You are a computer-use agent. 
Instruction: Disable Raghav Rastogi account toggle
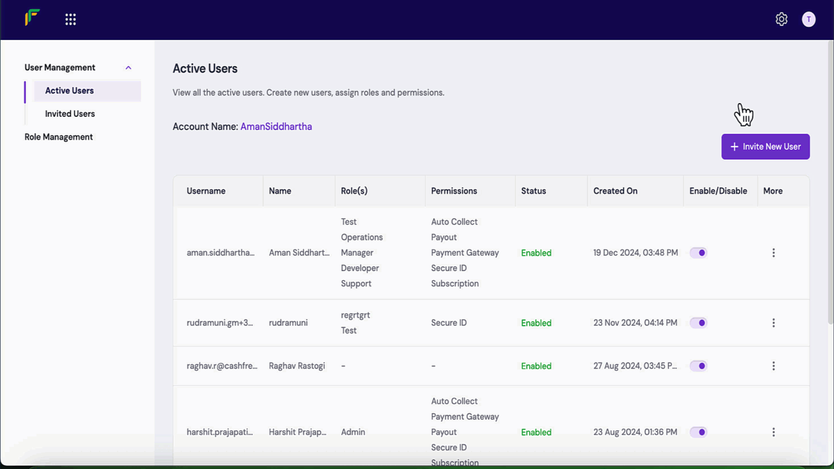point(698,366)
